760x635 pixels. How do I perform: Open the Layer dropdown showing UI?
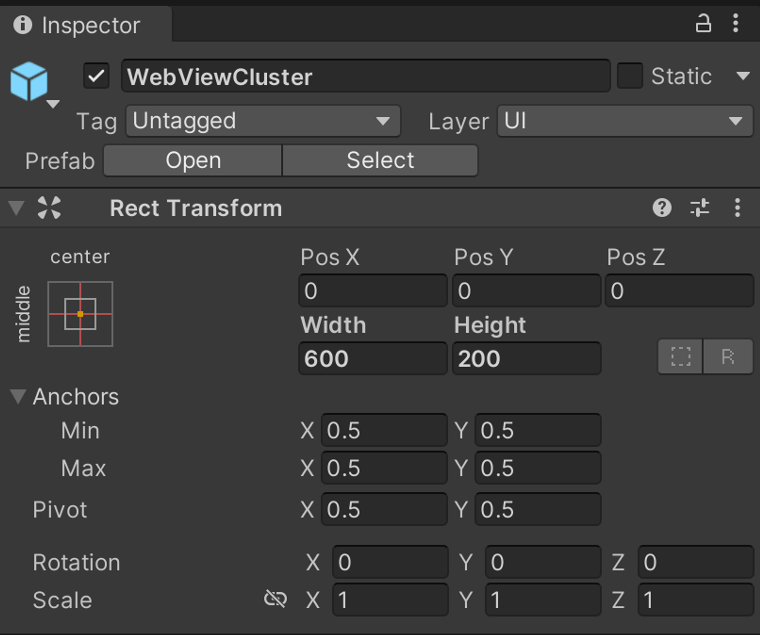[x=625, y=121]
